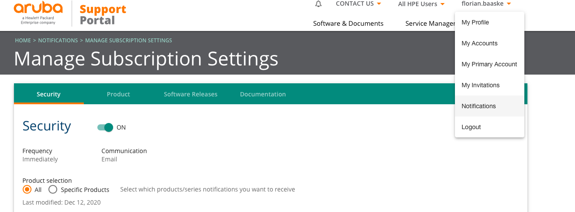The image size is (575, 212).
Task: Click the Support Portal logo text
Action: click(x=103, y=15)
